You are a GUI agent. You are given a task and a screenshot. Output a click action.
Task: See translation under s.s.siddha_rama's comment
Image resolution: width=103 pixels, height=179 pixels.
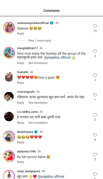point(38,123)
